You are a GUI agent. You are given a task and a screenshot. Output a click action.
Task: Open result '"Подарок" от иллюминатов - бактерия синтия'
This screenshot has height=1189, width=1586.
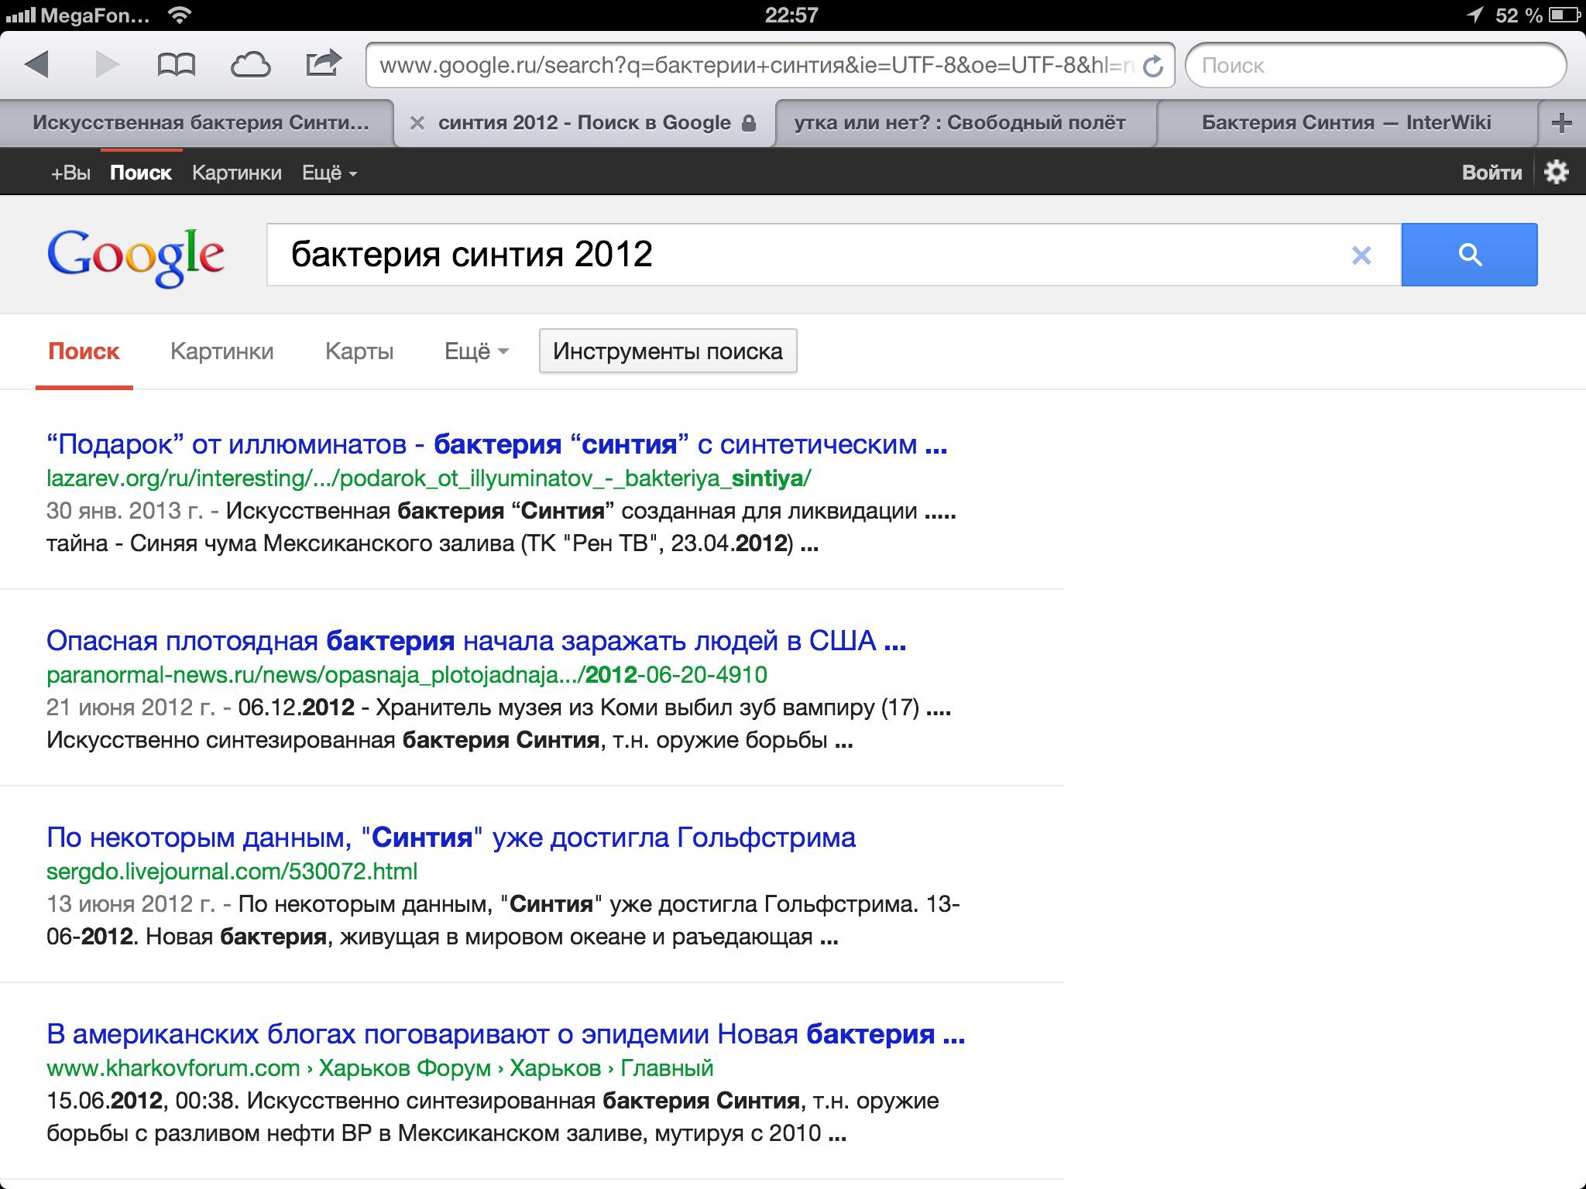(496, 444)
